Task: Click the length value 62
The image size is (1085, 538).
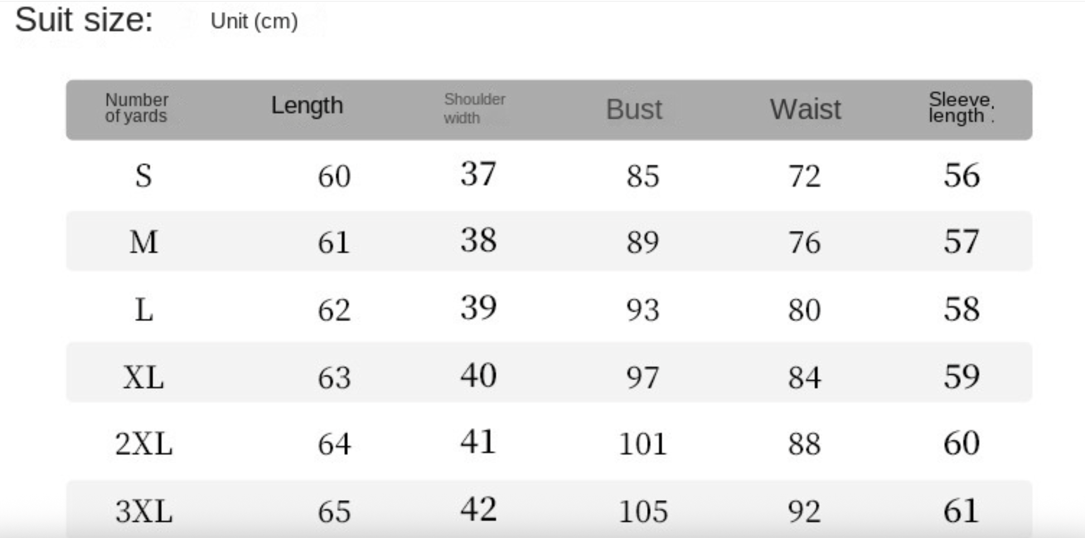Action: coord(334,310)
